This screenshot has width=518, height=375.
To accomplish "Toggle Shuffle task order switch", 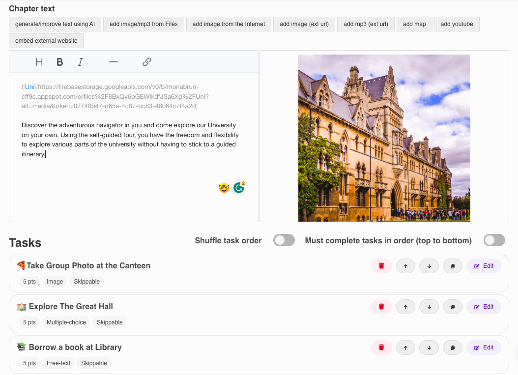I will click(284, 240).
